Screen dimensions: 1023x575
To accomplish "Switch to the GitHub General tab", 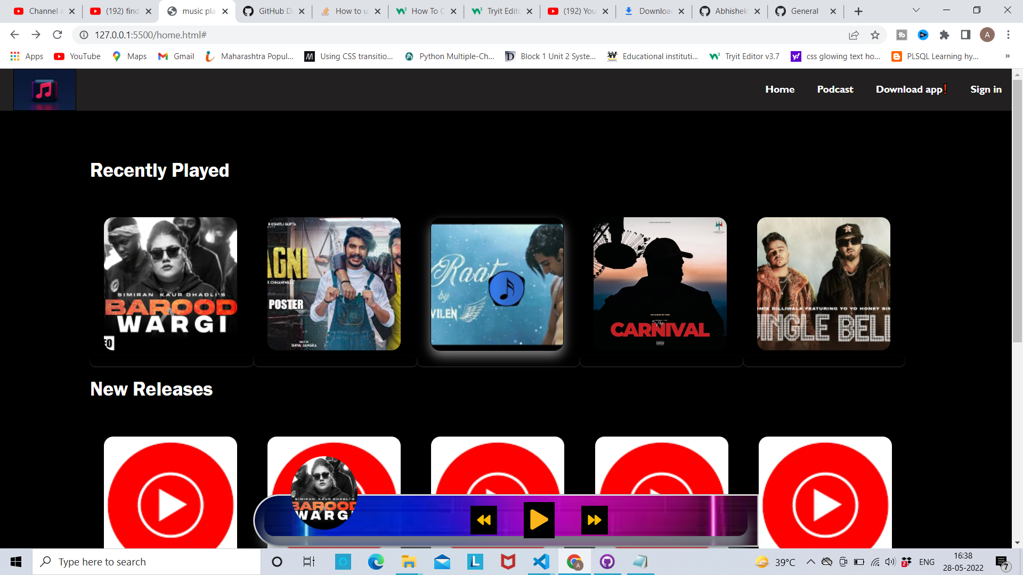I will coord(805,11).
